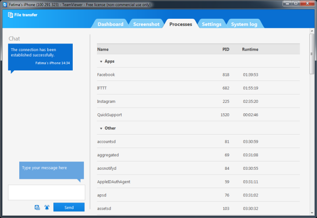The height and width of the screenshot is (218, 317).
Task: Maximize the TeamViewer window
Action: [296, 3]
